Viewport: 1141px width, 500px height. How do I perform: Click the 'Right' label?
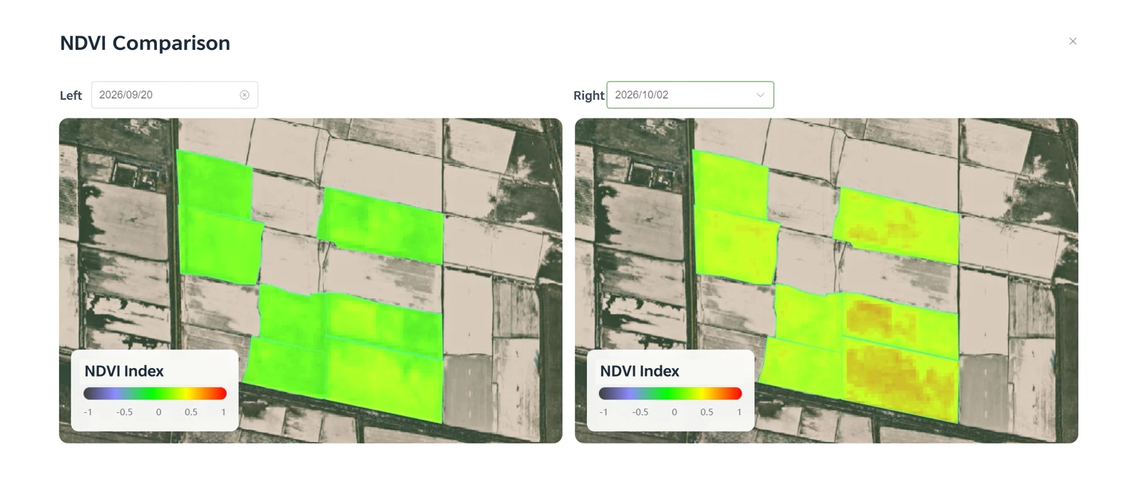(588, 96)
